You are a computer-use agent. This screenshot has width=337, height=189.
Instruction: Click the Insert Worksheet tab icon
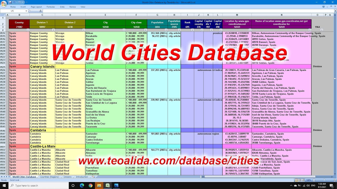(93, 177)
